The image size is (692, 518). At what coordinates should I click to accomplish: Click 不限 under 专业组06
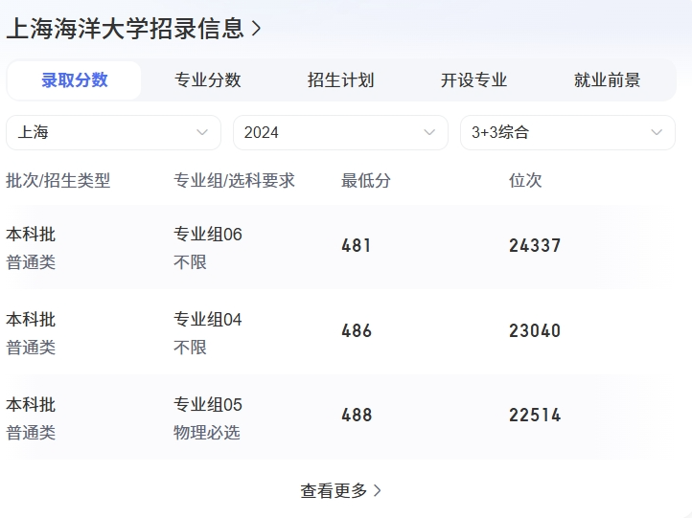point(190,262)
